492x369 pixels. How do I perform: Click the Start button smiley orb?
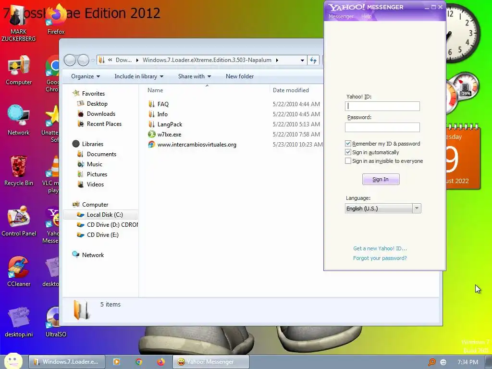tap(13, 361)
